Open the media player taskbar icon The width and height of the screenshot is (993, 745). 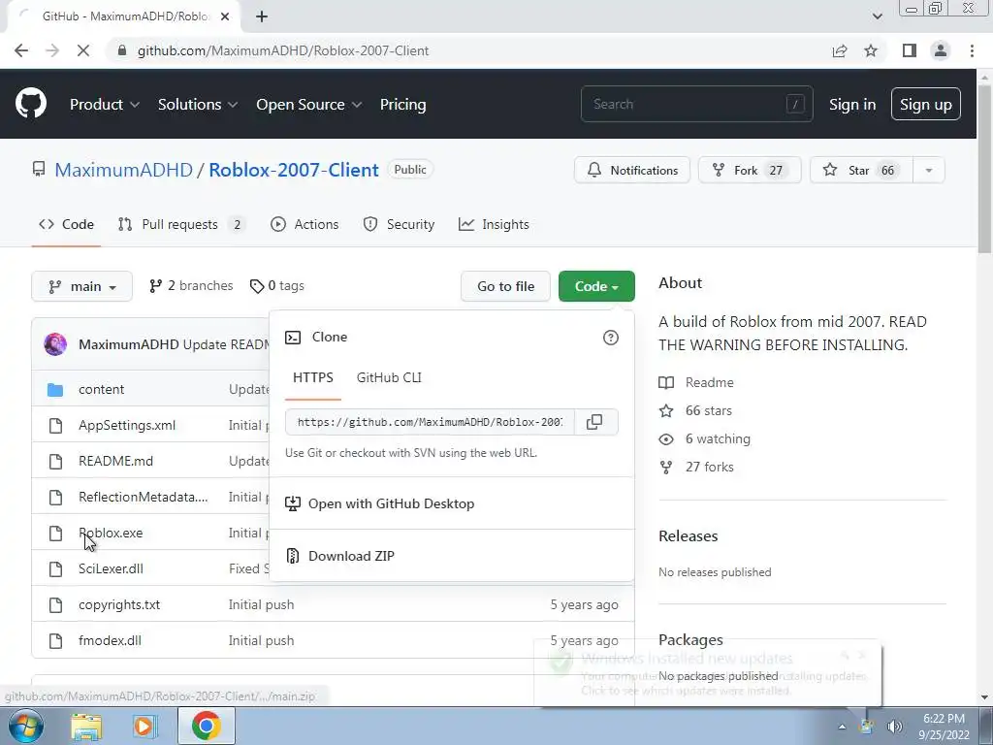pos(144,726)
